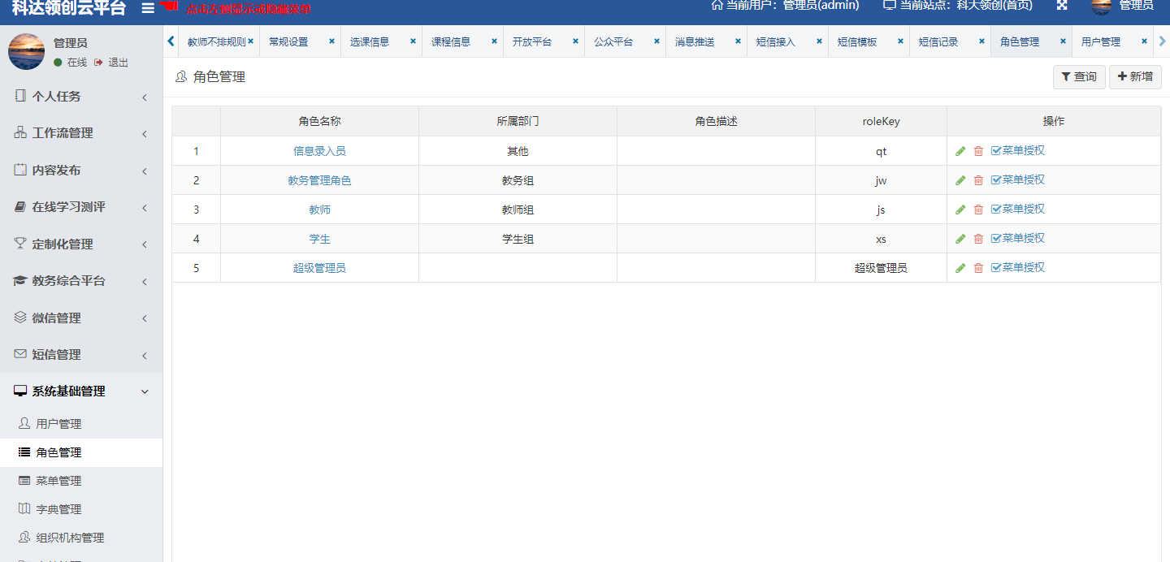Close the 课程信息 tab
This screenshot has width=1170, height=562.
[494, 41]
